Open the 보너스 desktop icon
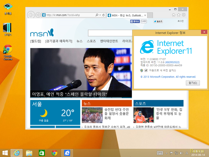The width and height of the screenshot is (209, 157). click(8, 29)
